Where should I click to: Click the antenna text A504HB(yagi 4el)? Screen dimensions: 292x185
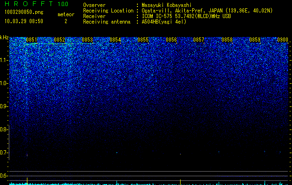click(164, 22)
